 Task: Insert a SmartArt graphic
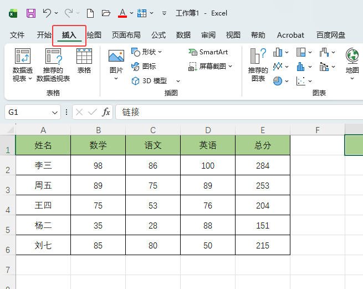(x=208, y=52)
